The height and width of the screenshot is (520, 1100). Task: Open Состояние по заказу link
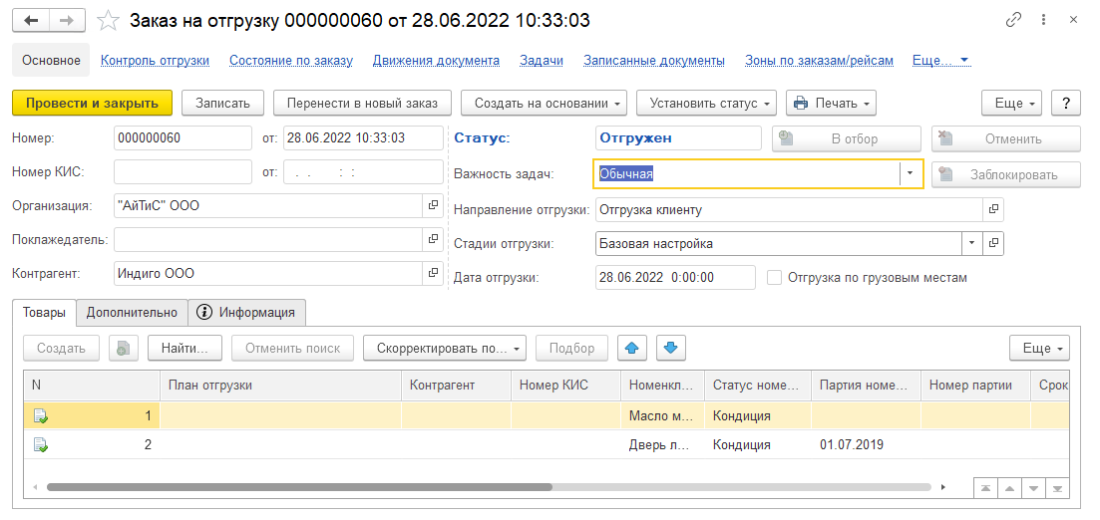291,61
